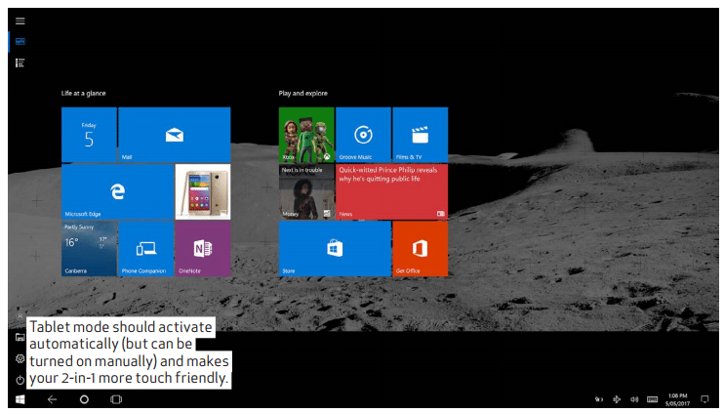Open the Phone Companion tile
Image resolution: width=724 pixels, height=413 pixels.
tap(146, 249)
